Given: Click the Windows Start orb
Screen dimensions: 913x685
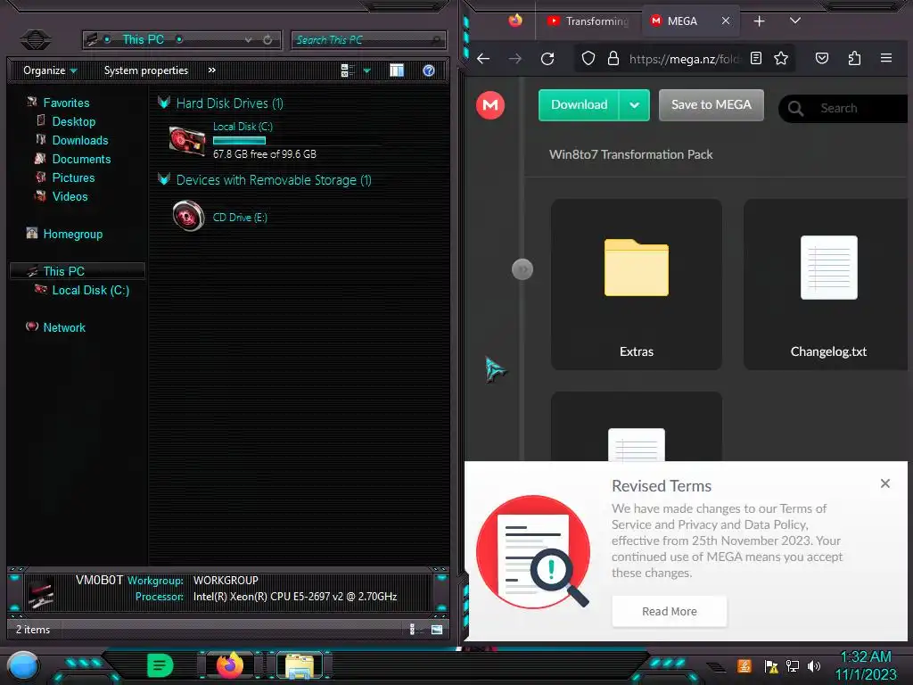Looking at the screenshot, I should point(22,666).
